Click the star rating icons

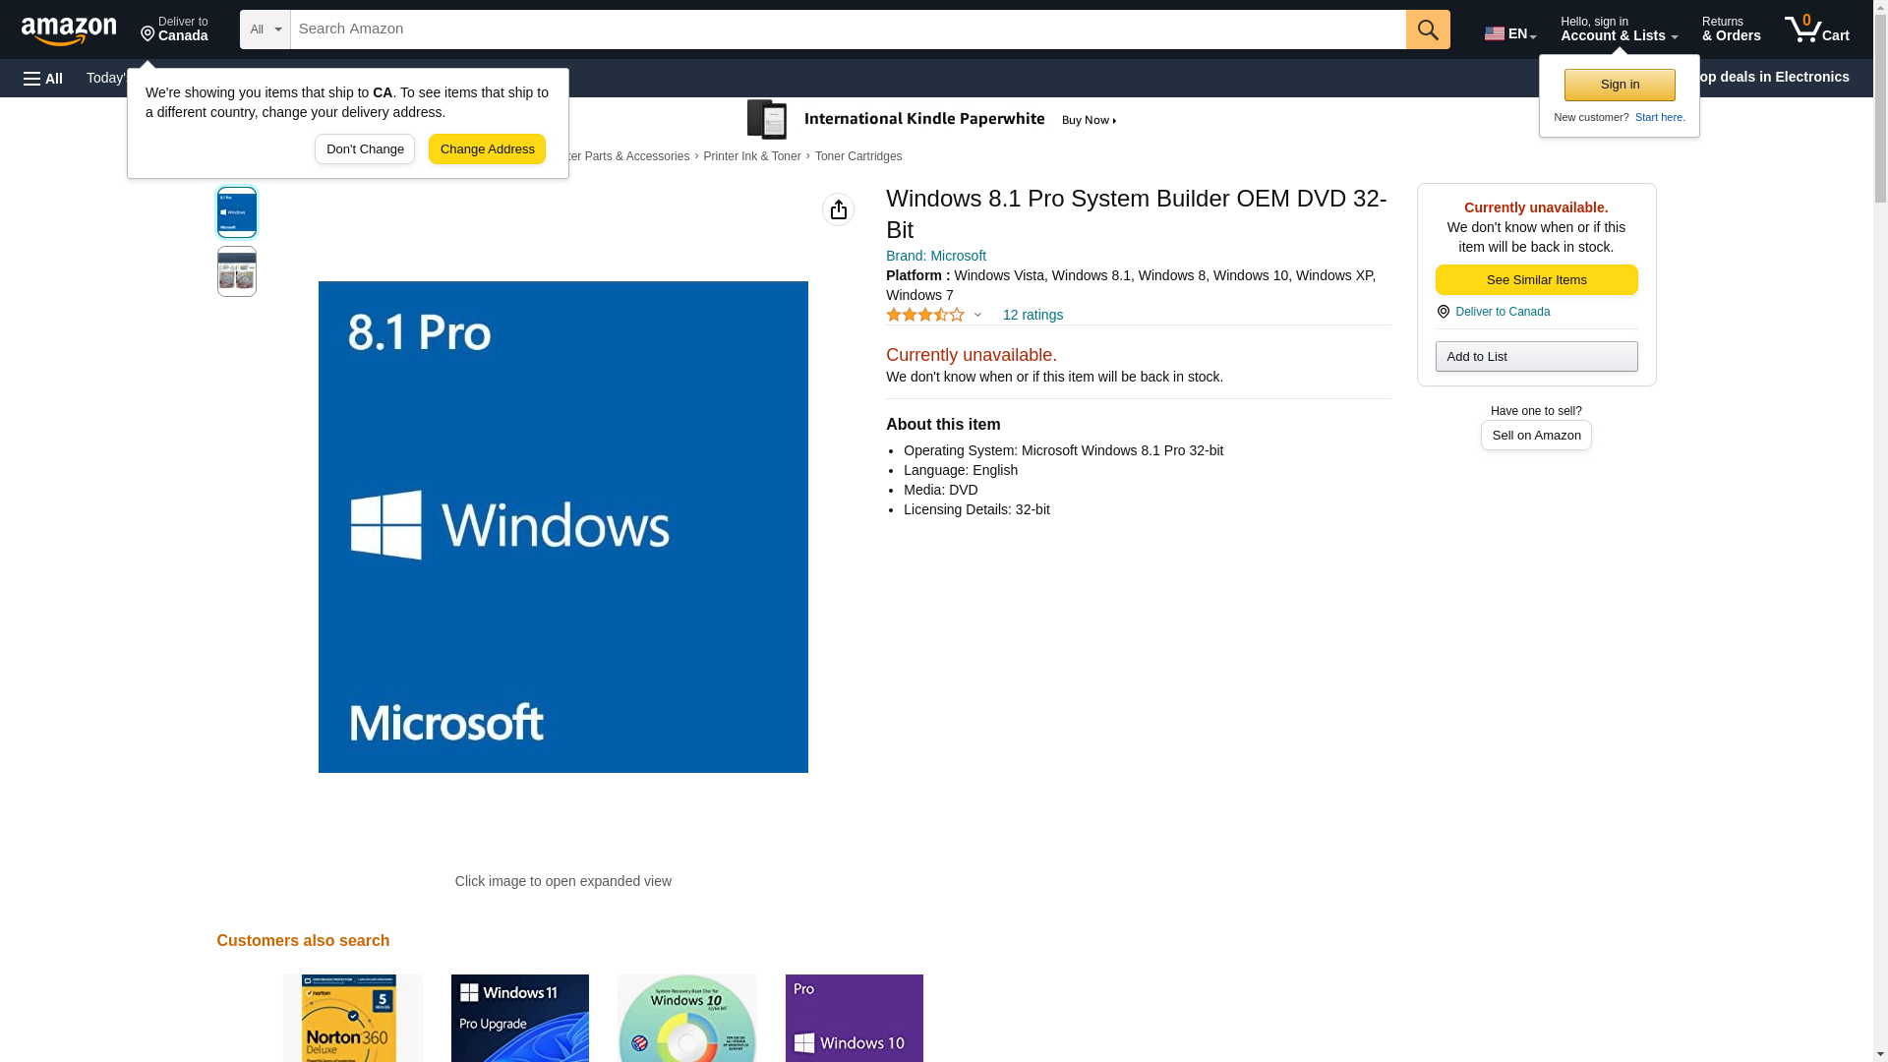click(x=924, y=316)
